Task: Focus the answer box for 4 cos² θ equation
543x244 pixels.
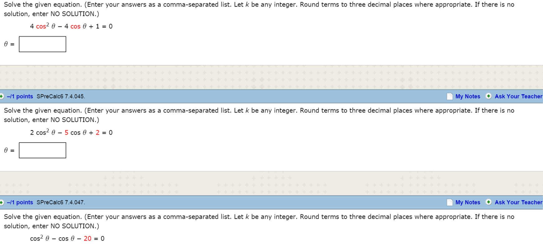Action: click(x=42, y=44)
